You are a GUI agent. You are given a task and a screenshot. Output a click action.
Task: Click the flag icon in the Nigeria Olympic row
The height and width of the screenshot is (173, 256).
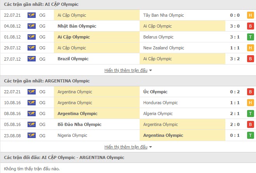coord(31,136)
